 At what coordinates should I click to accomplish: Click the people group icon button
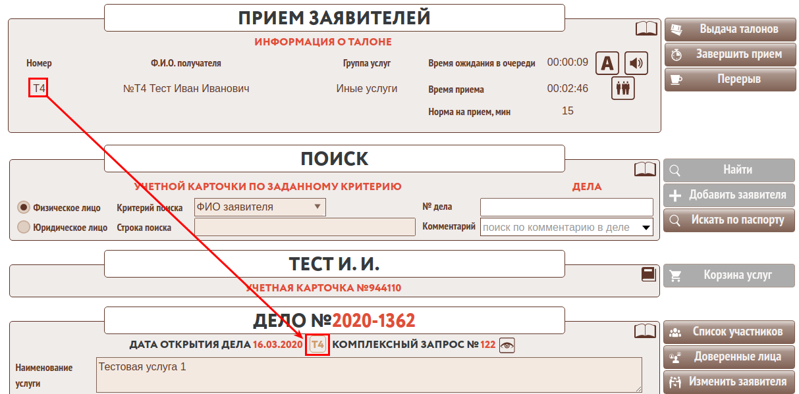pyautogui.click(x=622, y=88)
